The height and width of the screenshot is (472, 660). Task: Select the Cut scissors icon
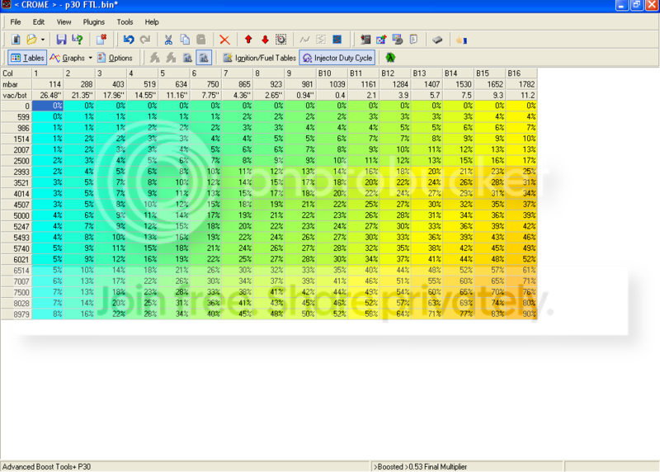click(x=168, y=39)
